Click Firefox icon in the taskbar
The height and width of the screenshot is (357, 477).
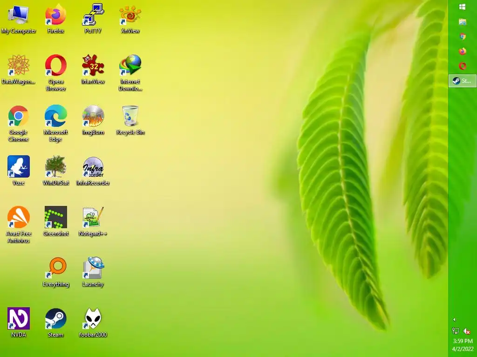(x=463, y=51)
